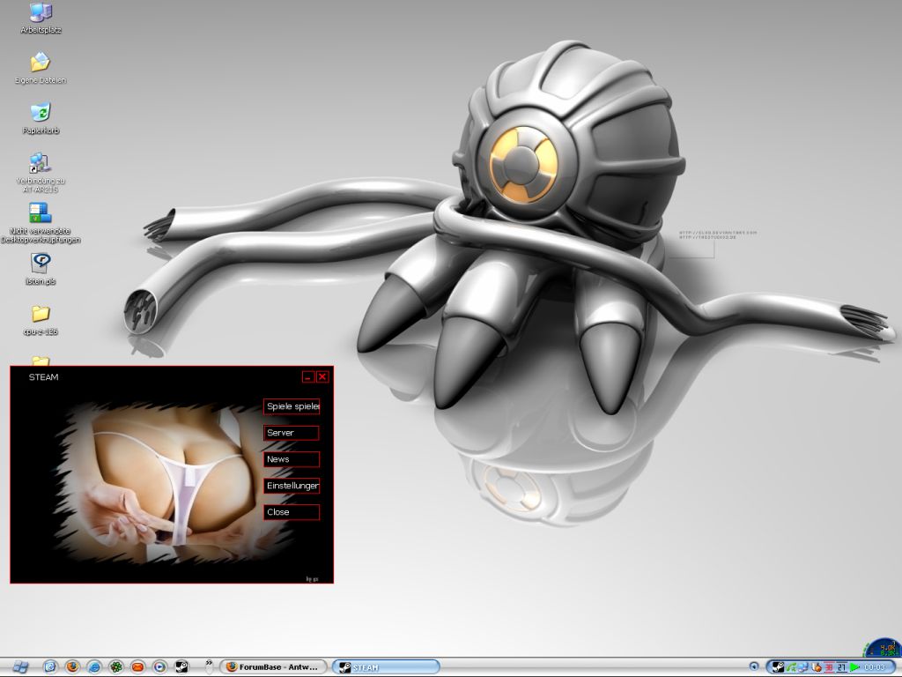Click Steam icon in system tray
Screen dimensions: 902x677
tap(778, 667)
